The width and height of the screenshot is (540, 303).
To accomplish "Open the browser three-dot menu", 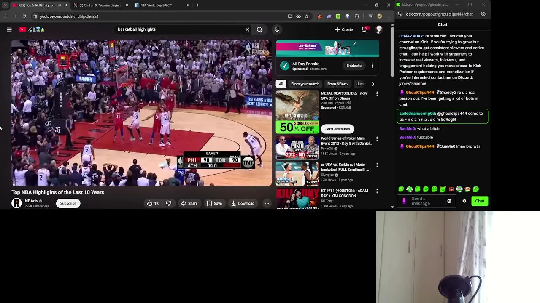I will tap(389, 16).
